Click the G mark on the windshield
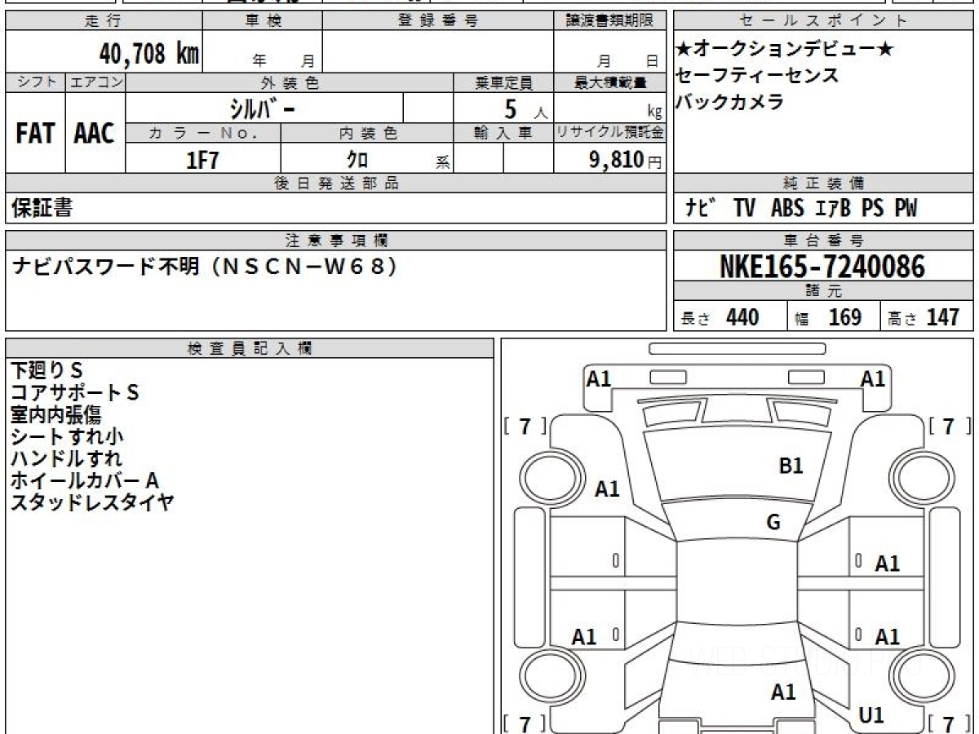This screenshot has width=979, height=734. (x=773, y=522)
